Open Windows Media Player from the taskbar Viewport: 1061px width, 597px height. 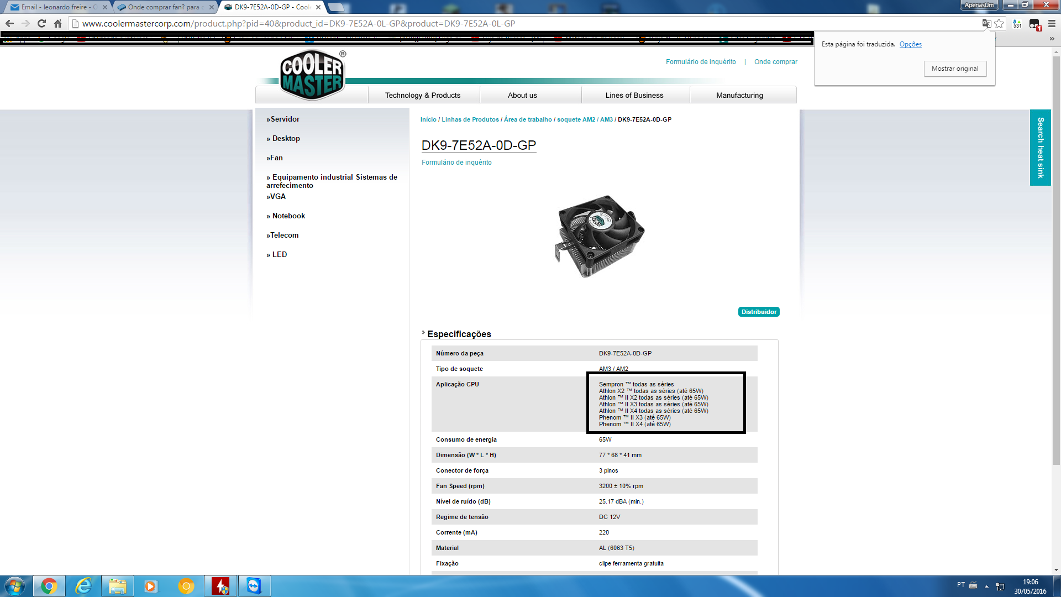pyautogui.click(x=150, y=586)
